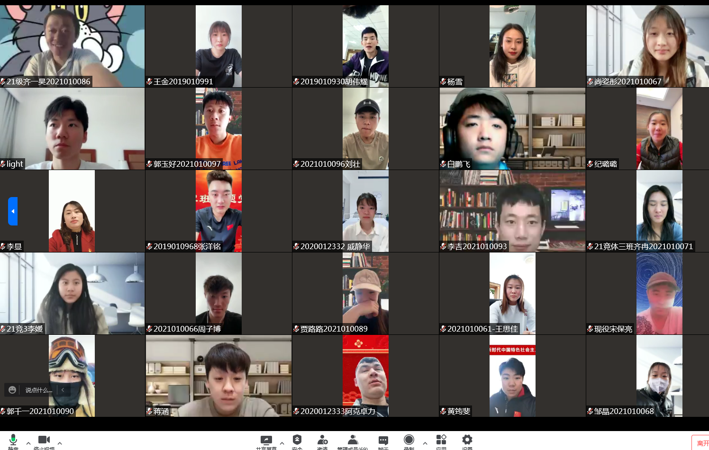The image size is (709, 450).
Task: Collapse the quick chat bar chevron
Action: pos(62,390)
